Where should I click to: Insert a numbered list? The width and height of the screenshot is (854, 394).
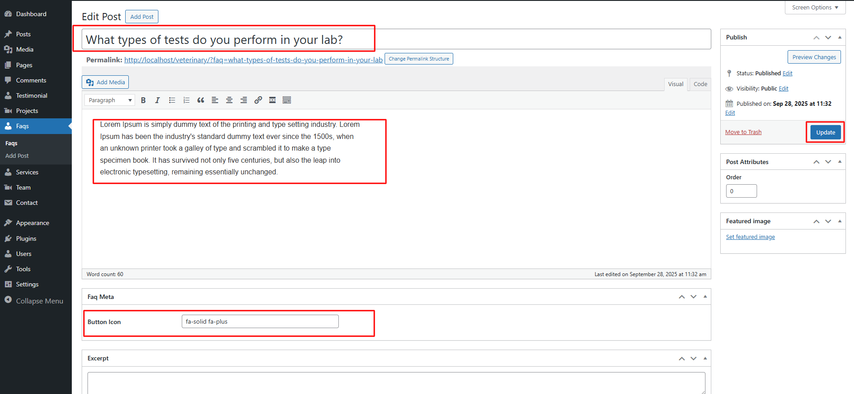point(186,100)
